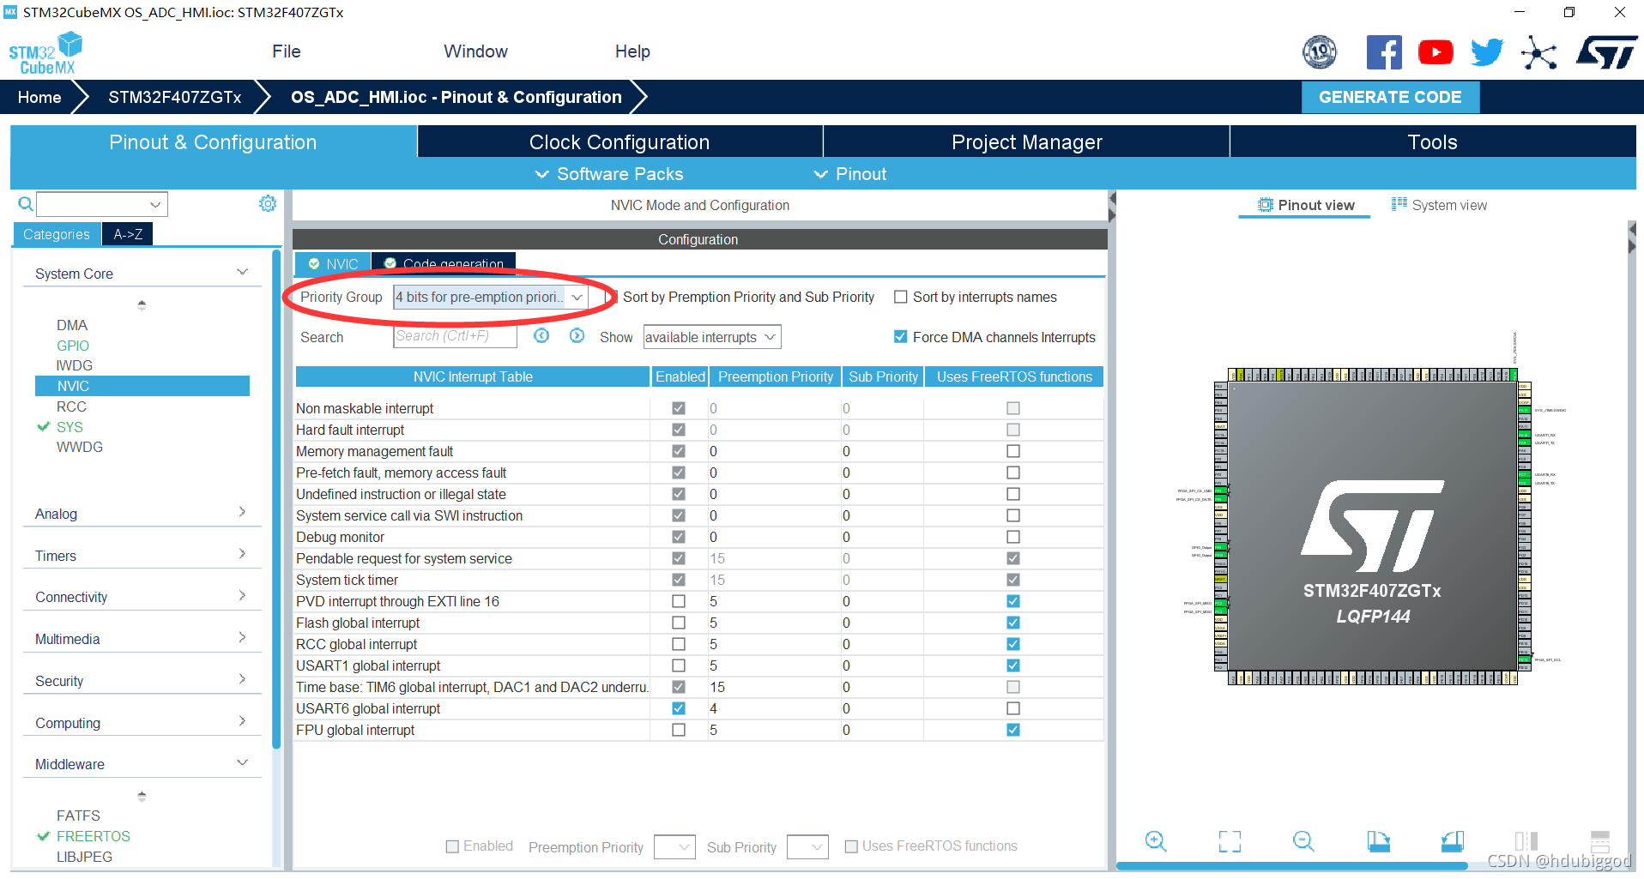The width and height of the screenshot is (1644, 879).
Task: Select RCC in System Core list
Action: pyautogui.click(x=71, y=406)
